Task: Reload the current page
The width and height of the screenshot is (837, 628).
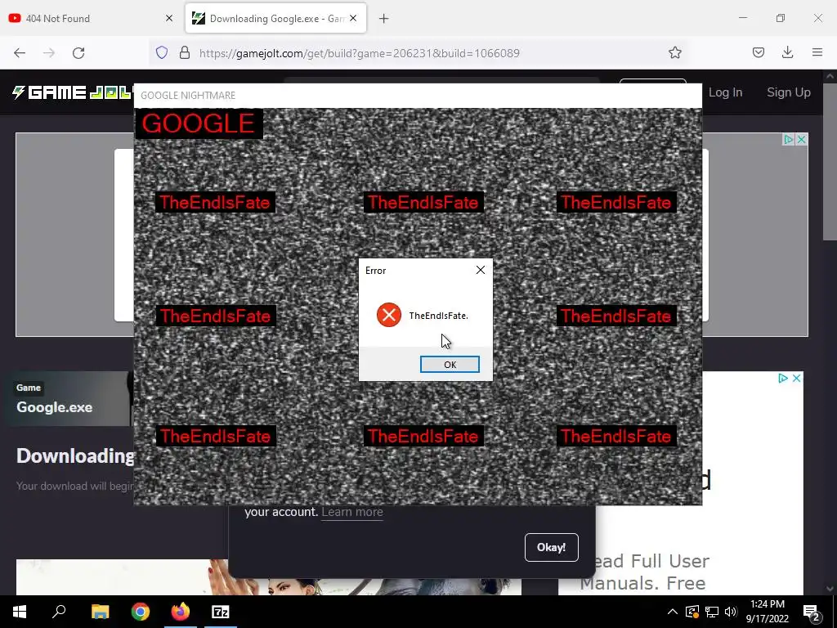Action: point(78,53)
